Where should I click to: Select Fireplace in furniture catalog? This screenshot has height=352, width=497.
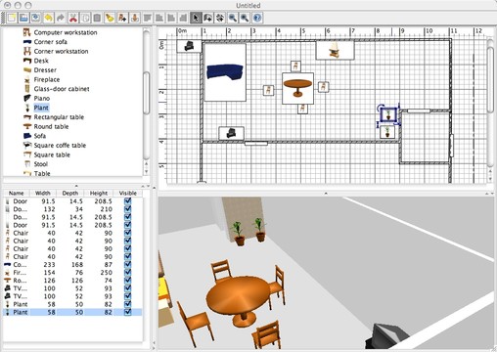pos(47,79)
